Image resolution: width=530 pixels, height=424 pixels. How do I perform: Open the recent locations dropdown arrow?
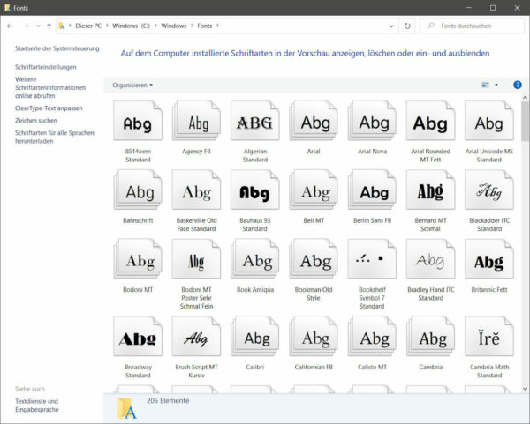point(38,26)
